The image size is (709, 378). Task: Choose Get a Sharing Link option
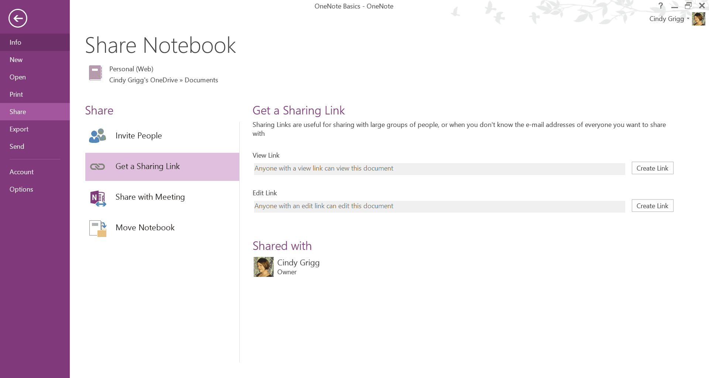click(x=162, y=166)
